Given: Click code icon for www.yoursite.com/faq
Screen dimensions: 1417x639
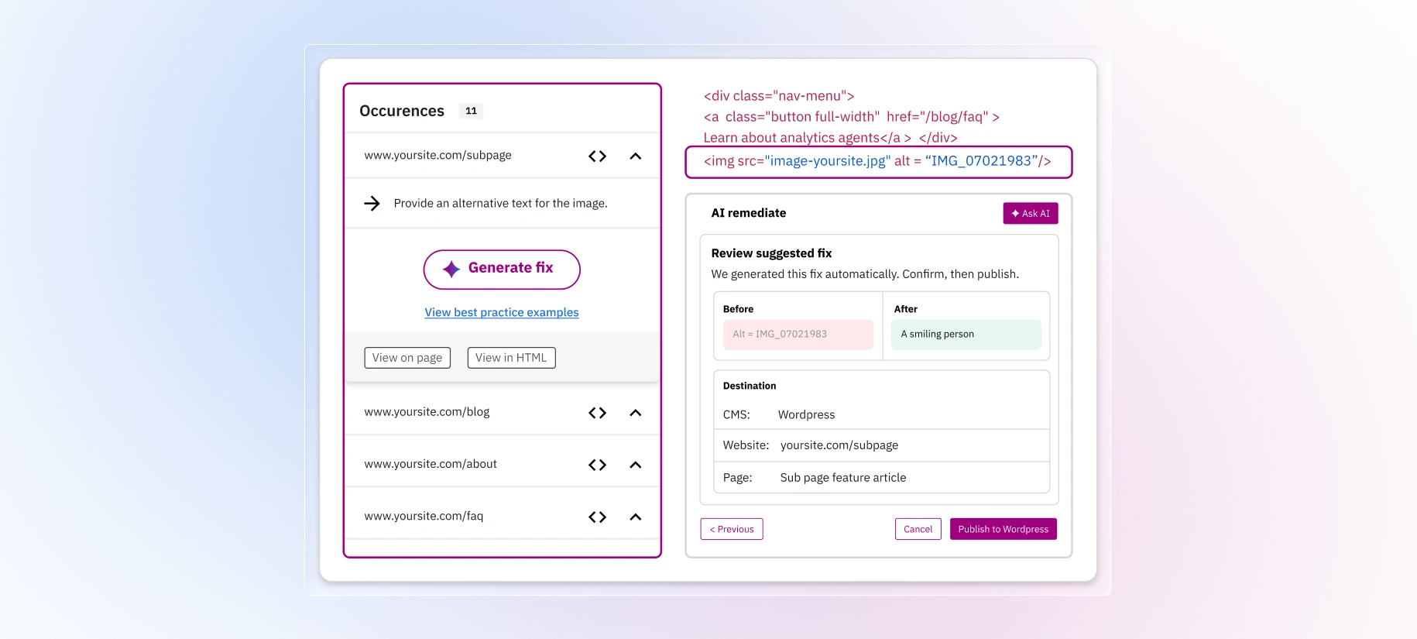Looking at the screenshot, I should [597, 517].
